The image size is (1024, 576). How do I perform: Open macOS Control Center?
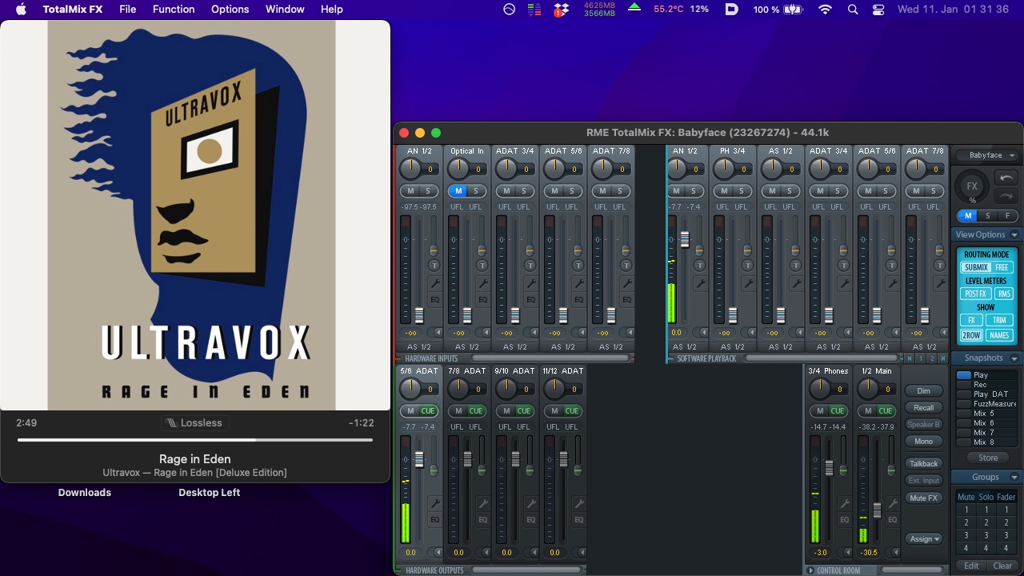(x=878, y=10)
